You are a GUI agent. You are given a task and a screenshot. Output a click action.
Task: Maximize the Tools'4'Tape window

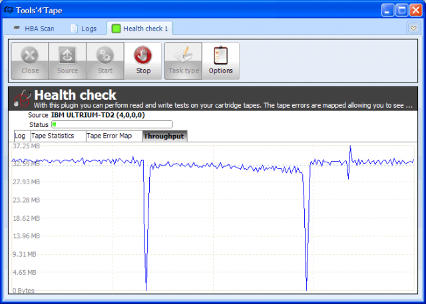pyautogui.click(x=402, y=9)
